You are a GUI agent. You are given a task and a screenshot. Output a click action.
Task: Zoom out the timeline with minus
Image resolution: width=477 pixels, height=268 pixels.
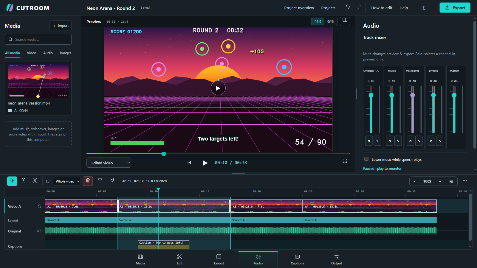[x=414, y=181]
